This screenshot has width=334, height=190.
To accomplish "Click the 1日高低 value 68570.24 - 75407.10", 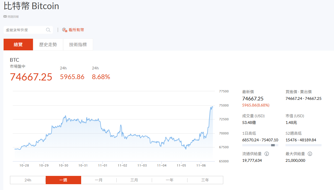I will 260,140.
